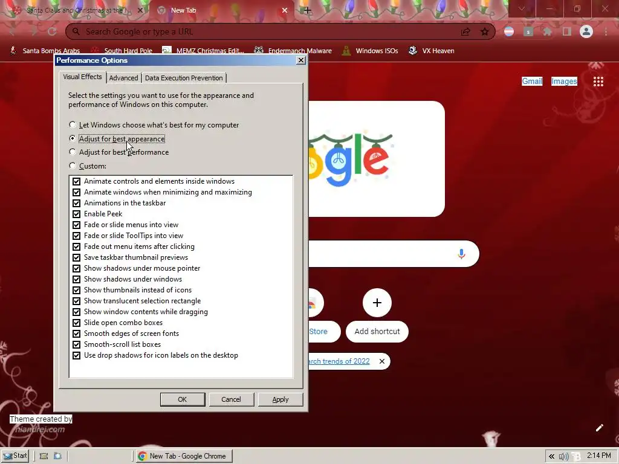This screenshot has width=619, height=464.
Task: Open Chrome three-dot menu
Action: pyautogui.click(x=606, y=31)
